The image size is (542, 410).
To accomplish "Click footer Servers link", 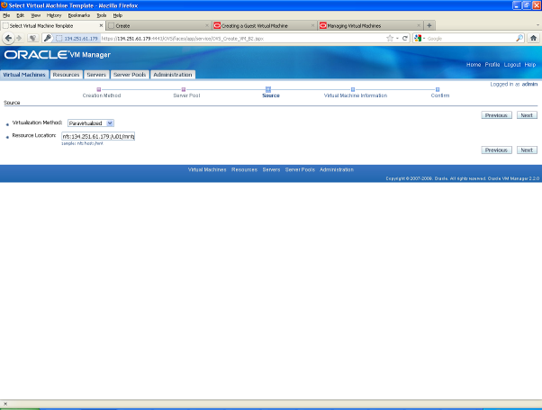I will click(x=271, y=169).
